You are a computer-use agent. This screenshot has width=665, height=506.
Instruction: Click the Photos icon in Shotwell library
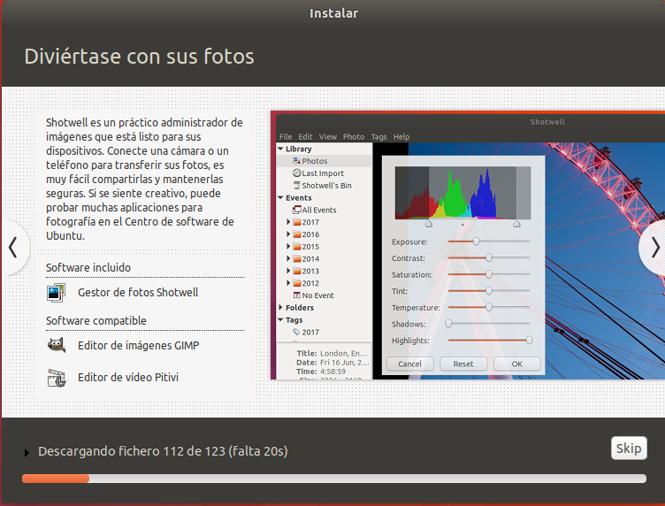296,161
